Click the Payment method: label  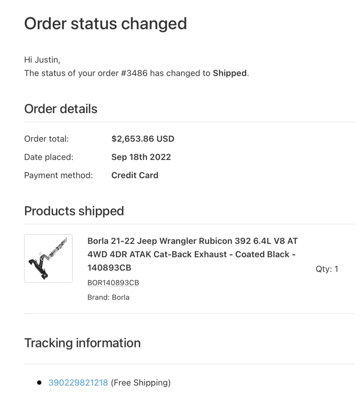point(59,175)
